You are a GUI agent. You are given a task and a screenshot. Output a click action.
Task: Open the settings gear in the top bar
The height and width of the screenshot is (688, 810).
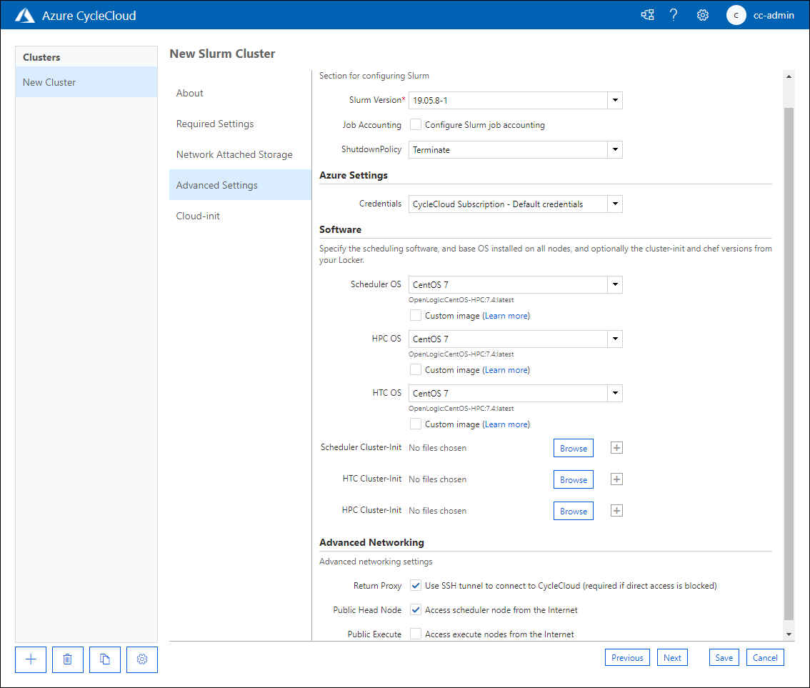click(x=702, y=14)
